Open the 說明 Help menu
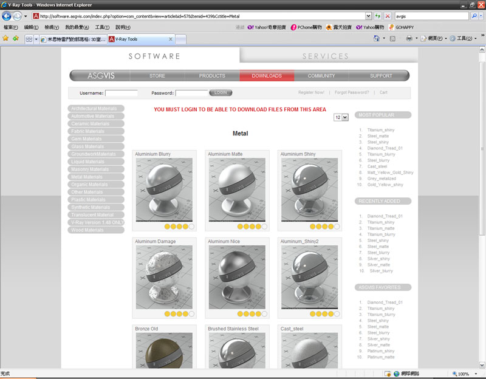The width and height of the screenshot is (486, 379). (x=123, y=27)
